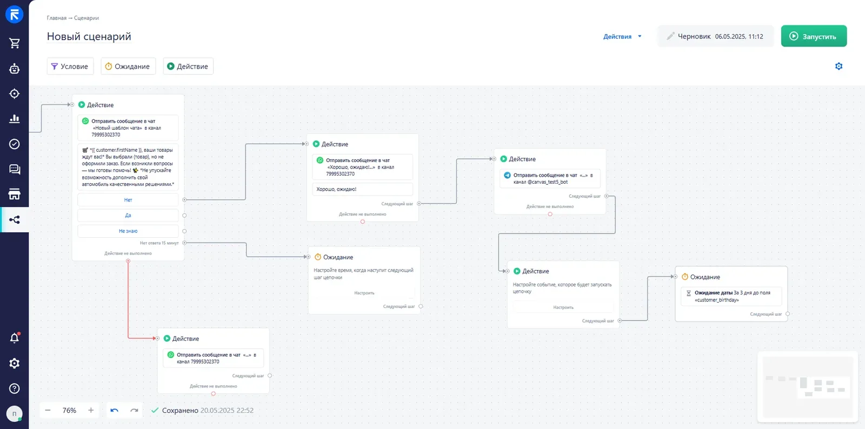Launch the scenario with "Запустить"
This screenshot has width=865, height=429.
(x=814, y=36)
